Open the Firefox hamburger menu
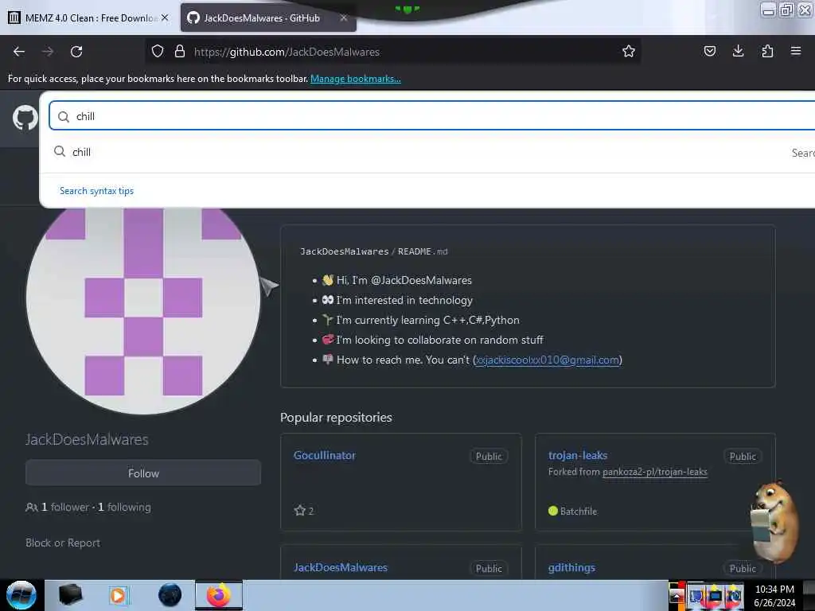 (x=795, y=51)
